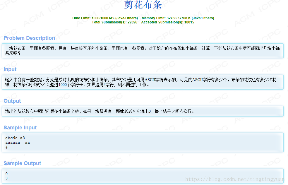Click the input description paragraph starting 输入中含有一些数据
288x185 pixels.
click(141, 82)
